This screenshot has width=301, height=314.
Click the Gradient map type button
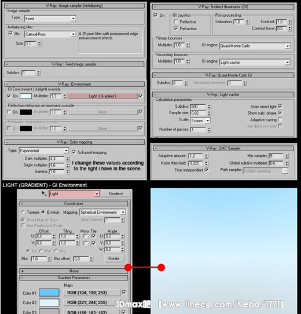coord(116,193)
